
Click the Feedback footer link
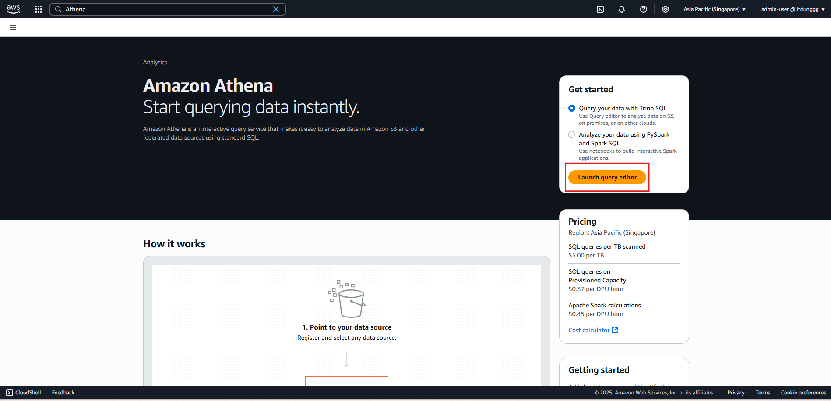coord(63,393)
